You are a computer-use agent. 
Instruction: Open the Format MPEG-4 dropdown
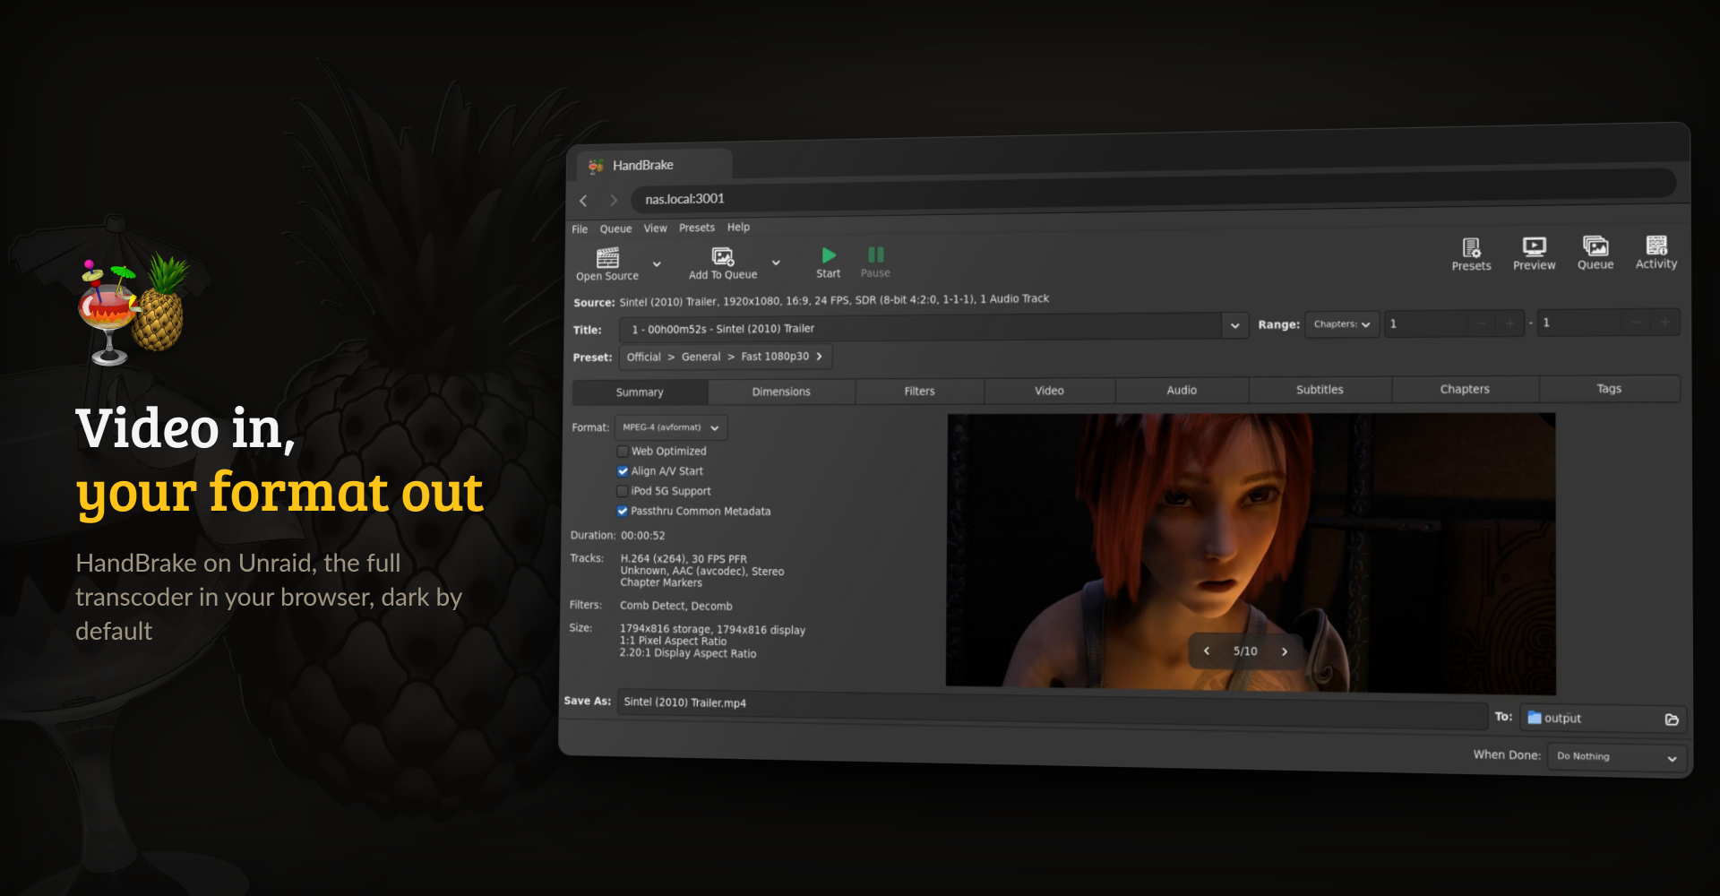coord(671,427)
